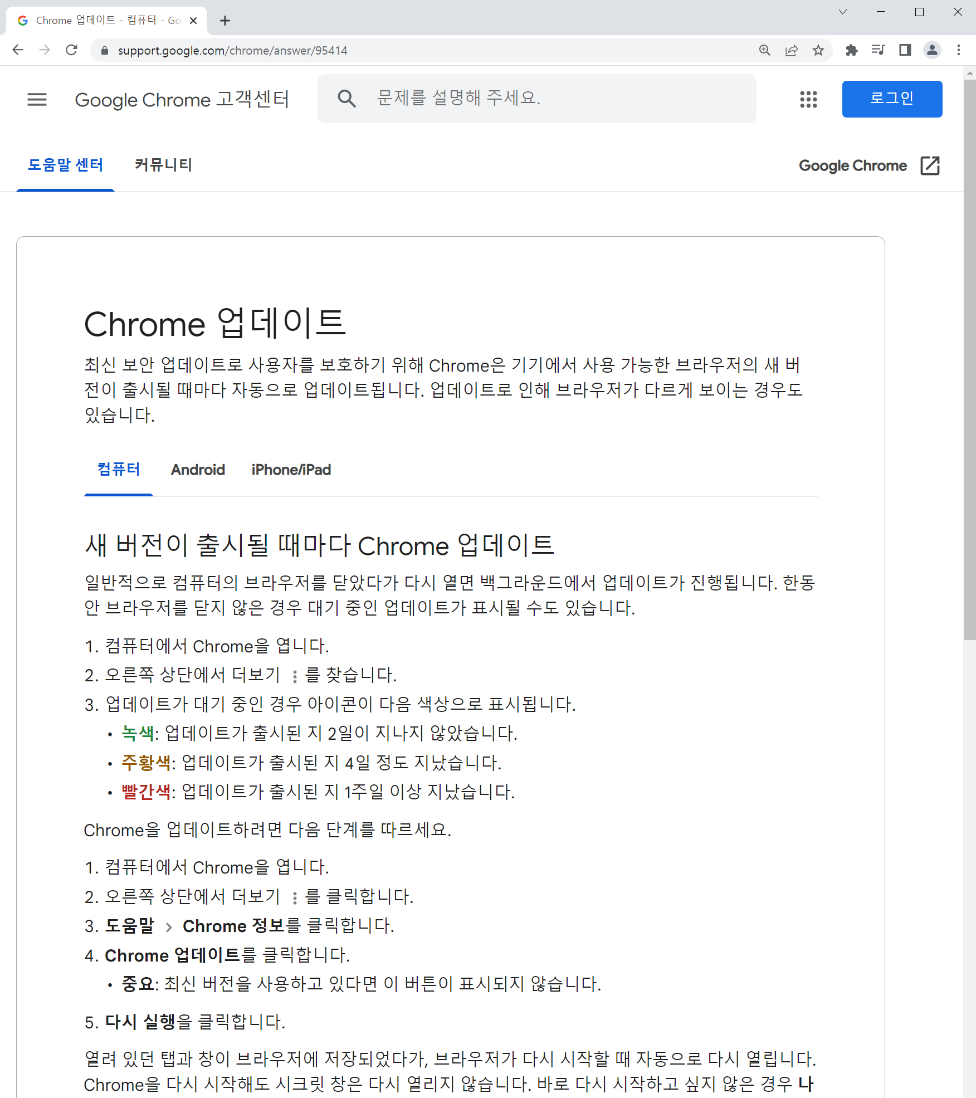Screen dimensions: 976x1098
Task: Switch to the iPhone/iPad tab
Action: click(x=291, y=470)
